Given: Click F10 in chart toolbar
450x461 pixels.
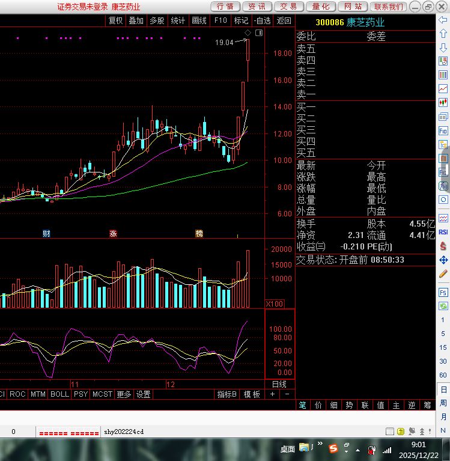Looking at the screenshot, I should [220, 20].
